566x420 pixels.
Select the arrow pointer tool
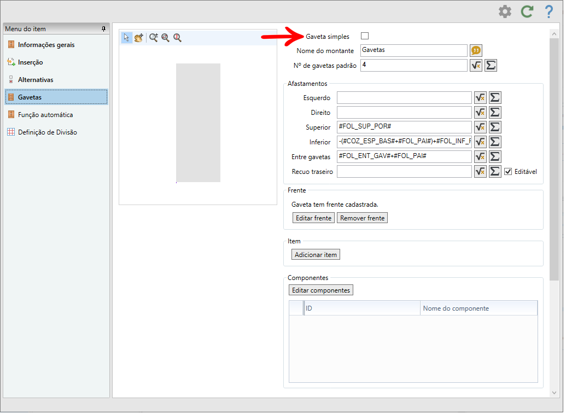[x=126, y=38]
